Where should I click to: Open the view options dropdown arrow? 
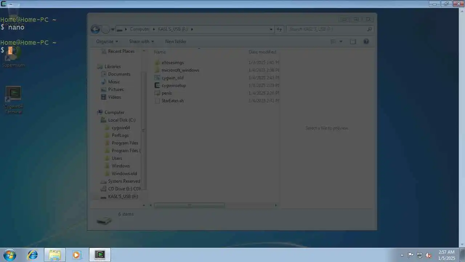pos(341,41)
